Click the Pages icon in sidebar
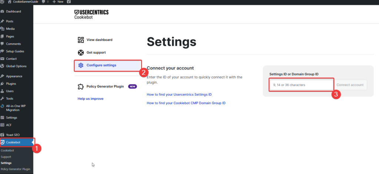Viewport: 379px width, 174px height. (3, 36)
